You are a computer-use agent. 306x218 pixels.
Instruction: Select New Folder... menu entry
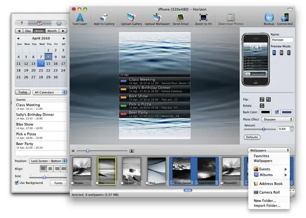pos(265,201)
